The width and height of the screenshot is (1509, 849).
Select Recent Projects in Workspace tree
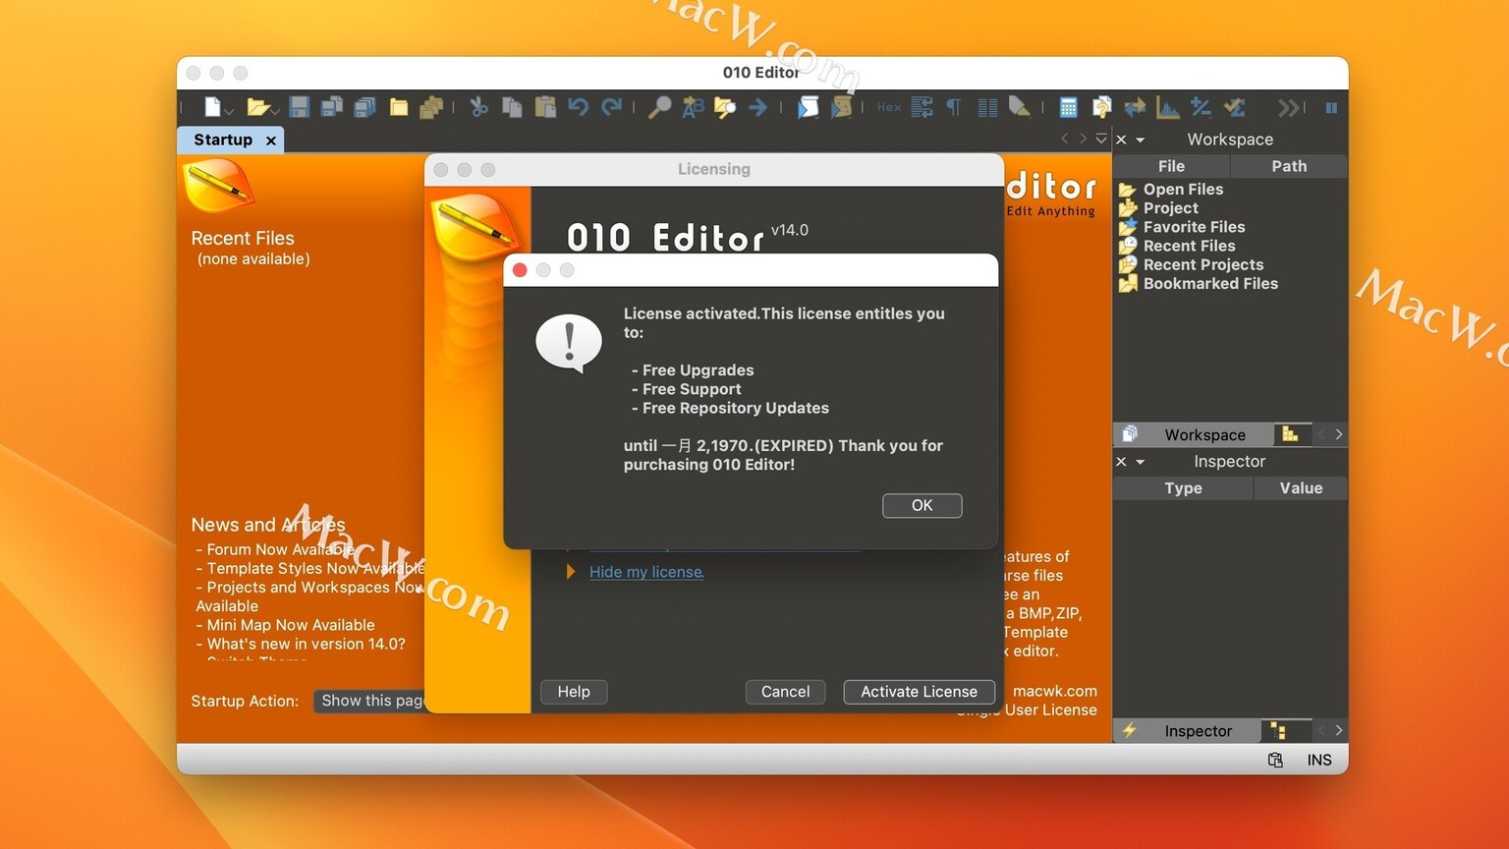click(x=1202, y=264)
